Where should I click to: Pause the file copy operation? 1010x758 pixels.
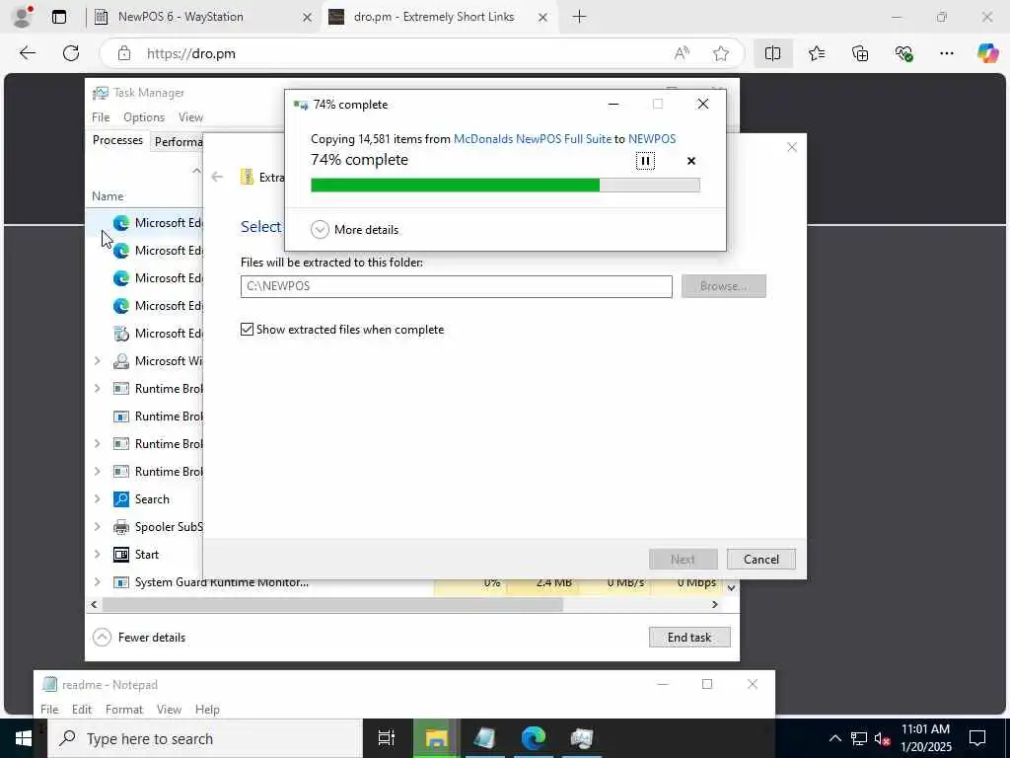tap(645, 161)
